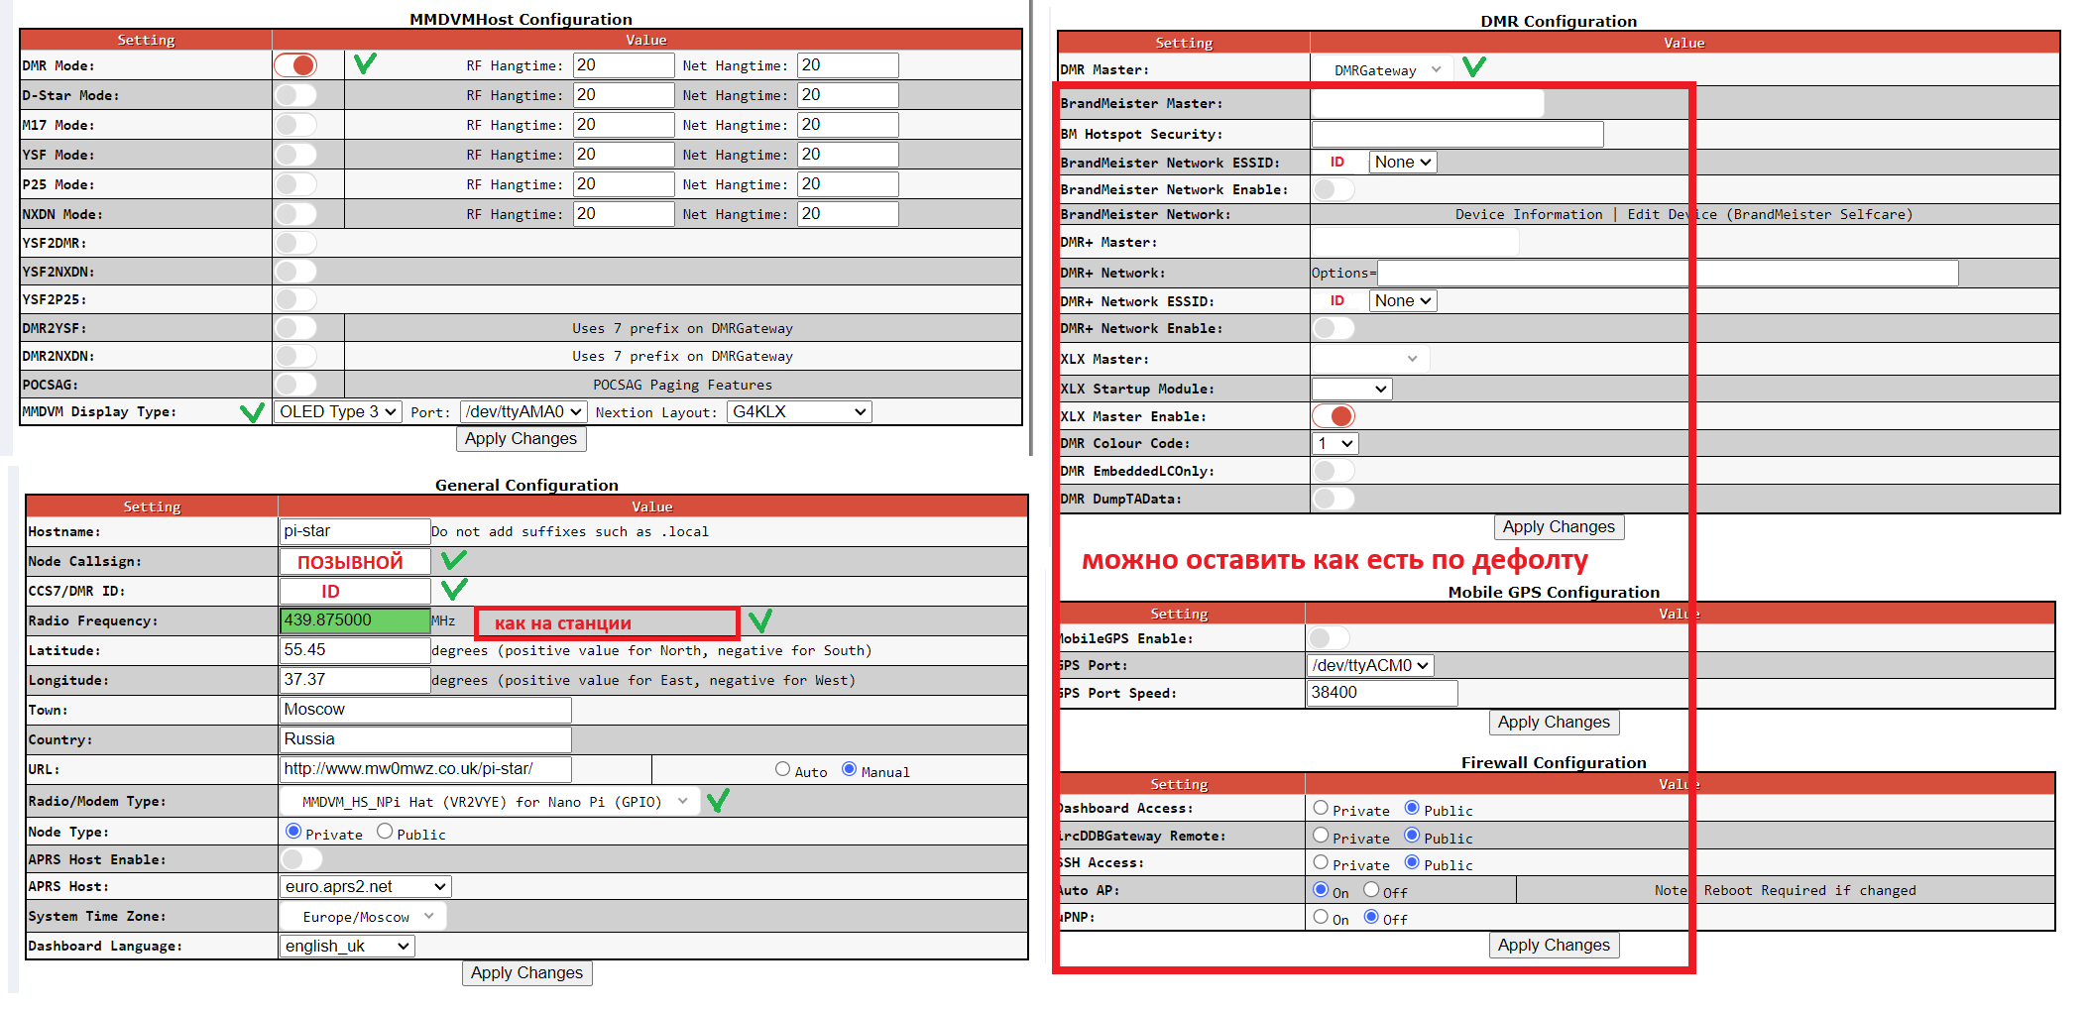Open the BrandMeister Network ESSID dropdown
The image size is (2088, 1011).
pyautogui.click(x=1403, y=163)
